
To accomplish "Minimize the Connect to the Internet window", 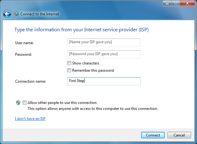I will tap(167, 3).
